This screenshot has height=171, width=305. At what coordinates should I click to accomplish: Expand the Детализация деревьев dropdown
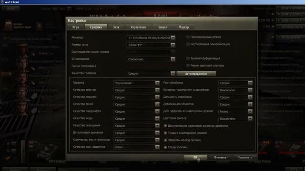[137, 133]
